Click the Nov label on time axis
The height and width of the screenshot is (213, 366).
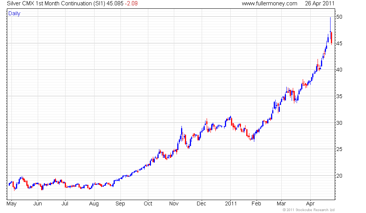click(x=174, y=204)
